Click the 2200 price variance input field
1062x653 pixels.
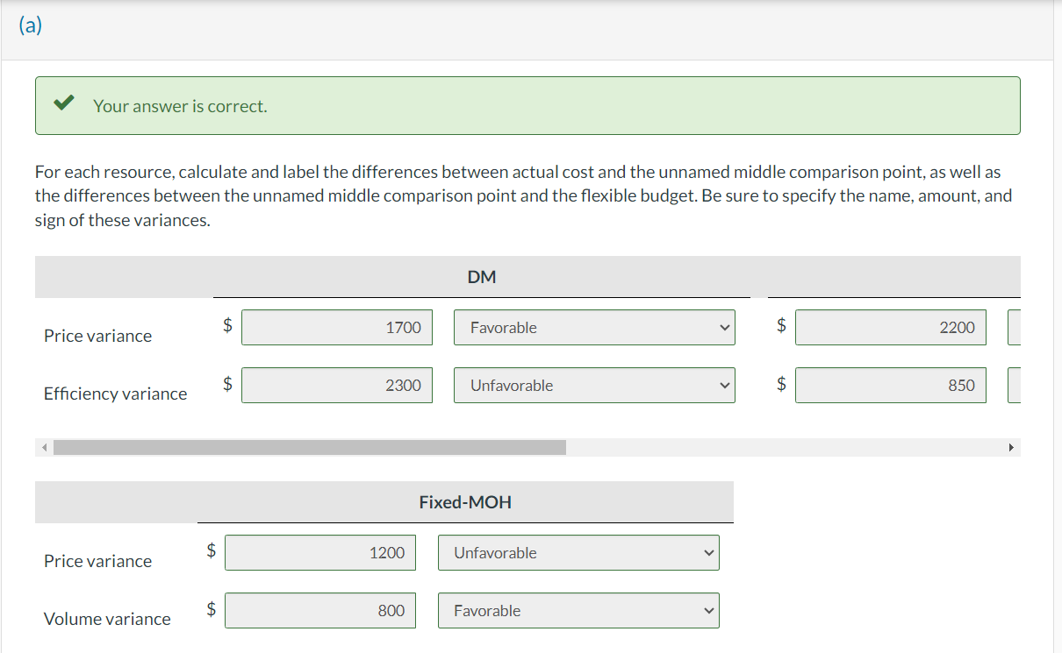click(x=890, y=327)
